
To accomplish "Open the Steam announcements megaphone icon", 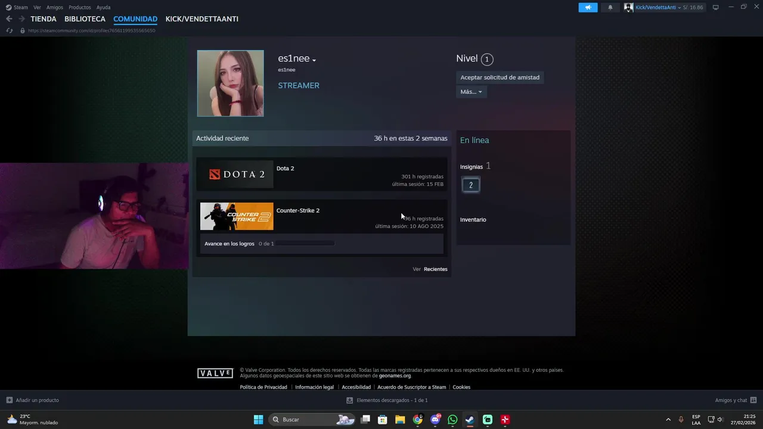I will click(588, 7).
